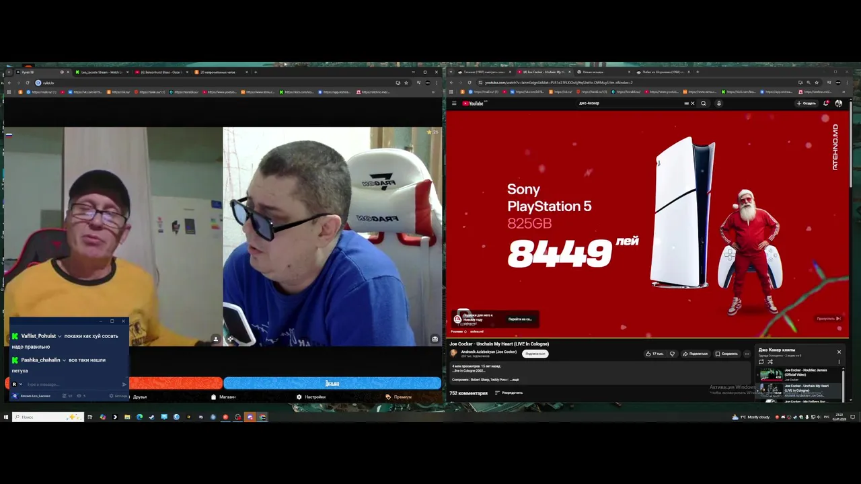Open Andranik Azizbekyan channel avatar
The width and height of the screenshot is (861, 484).
coord(454,353)
